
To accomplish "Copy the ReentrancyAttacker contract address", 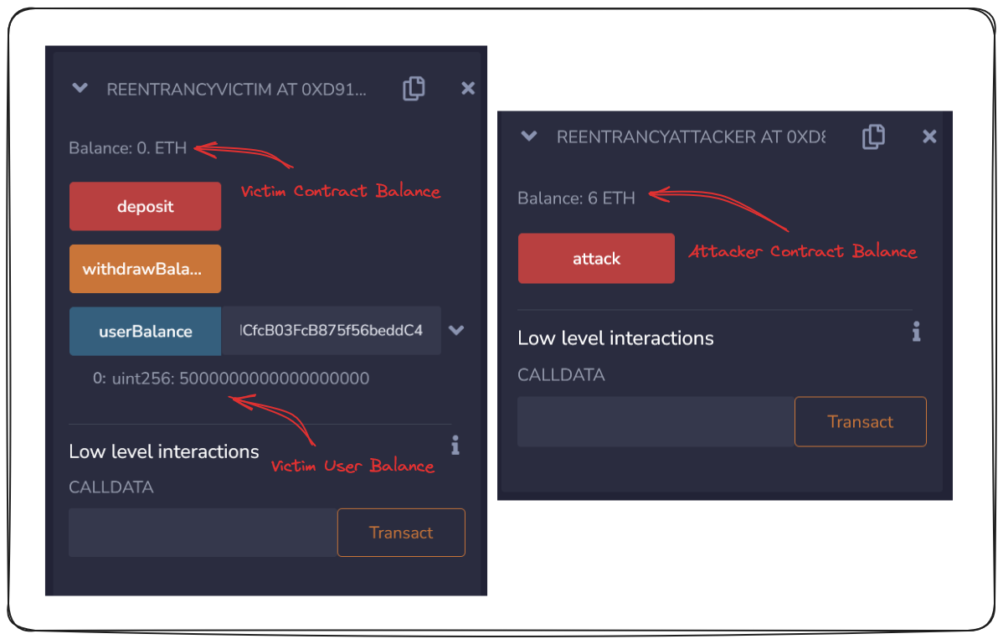I will (873, 137).
